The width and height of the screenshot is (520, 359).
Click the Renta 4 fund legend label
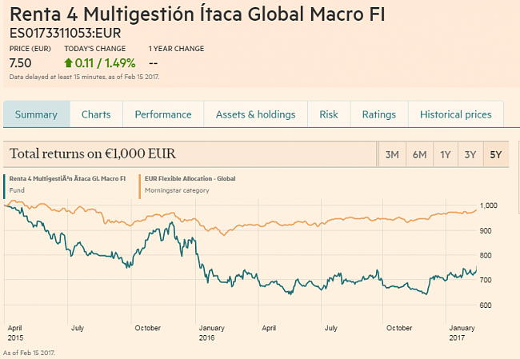pos(67,178)
